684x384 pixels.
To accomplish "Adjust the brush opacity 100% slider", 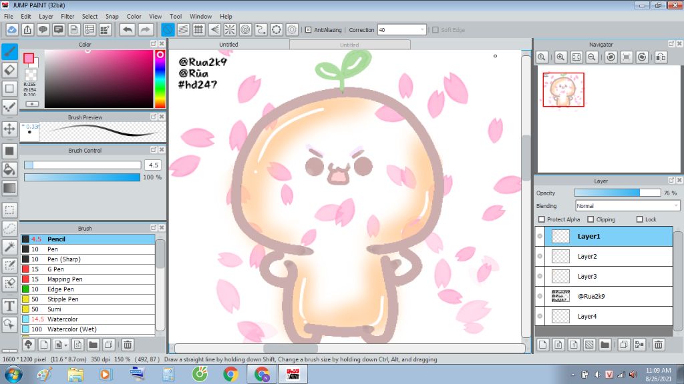I will 82,177.
